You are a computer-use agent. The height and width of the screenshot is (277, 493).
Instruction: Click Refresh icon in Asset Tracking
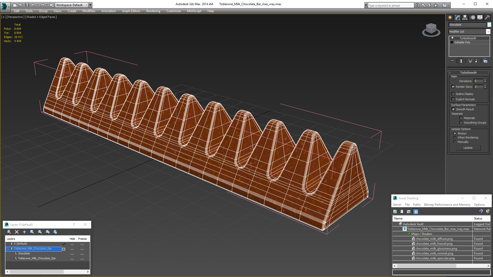tap(395, 212)
